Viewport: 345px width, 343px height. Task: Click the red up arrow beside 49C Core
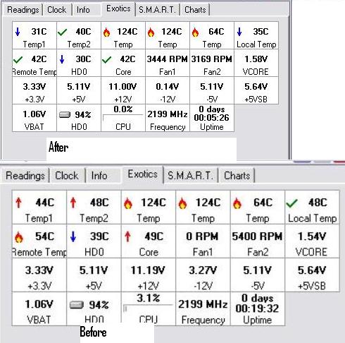point(127,236)
